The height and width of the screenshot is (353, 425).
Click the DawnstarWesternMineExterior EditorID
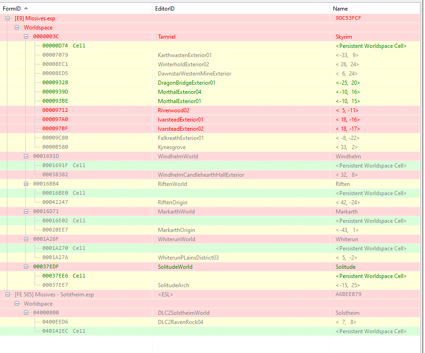click(195, 74)
